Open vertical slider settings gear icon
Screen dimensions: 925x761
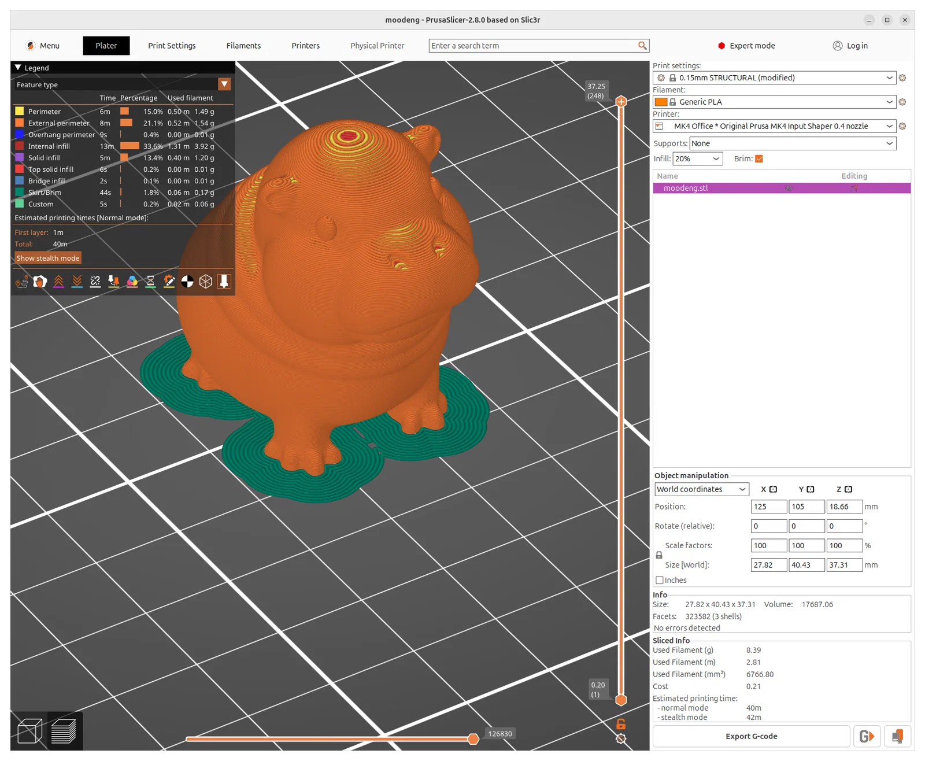click(621, 738)
